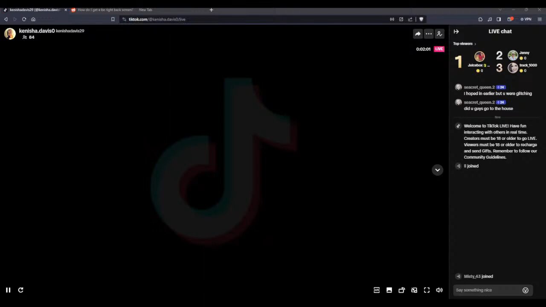Viewport: 546px width, 307px height.
Task: Collapse the LIVE chat panel arrow
Action: tap(456, 31)
